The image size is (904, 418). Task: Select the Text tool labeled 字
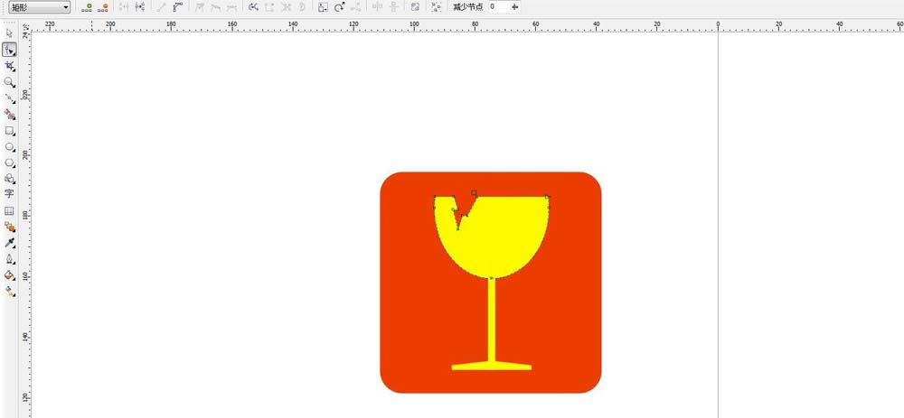[9, 194]
